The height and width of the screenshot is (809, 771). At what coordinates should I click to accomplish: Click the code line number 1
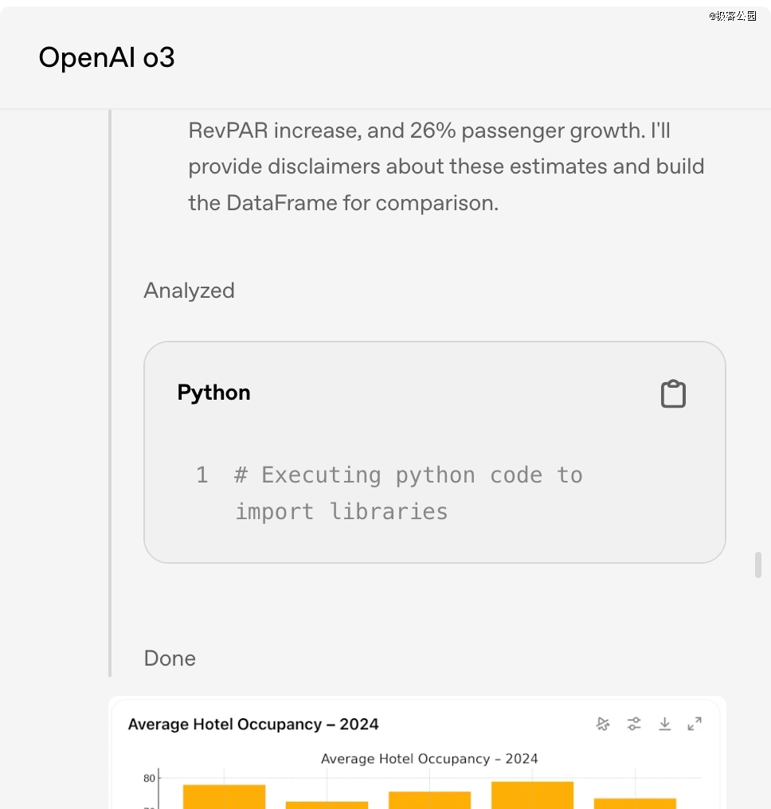click(x=202, y=475)
